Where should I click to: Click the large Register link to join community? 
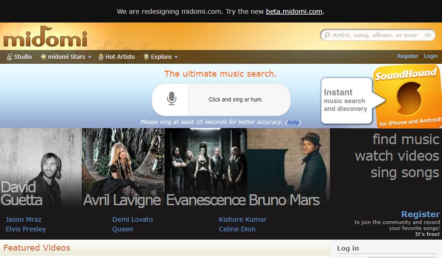[x=420, y=214]
